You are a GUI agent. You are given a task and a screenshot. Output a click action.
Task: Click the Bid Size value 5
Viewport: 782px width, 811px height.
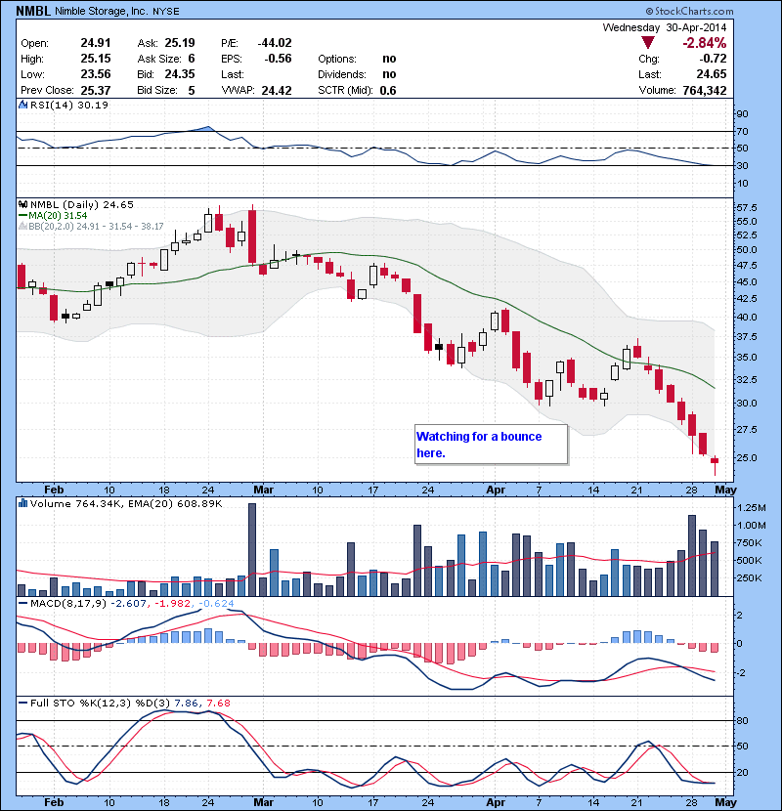click(192, 90)
